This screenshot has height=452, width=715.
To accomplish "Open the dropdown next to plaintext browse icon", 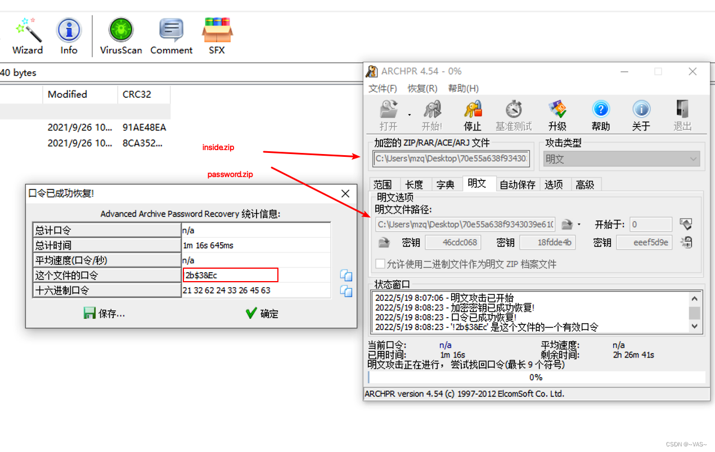I will pos(579,225).
